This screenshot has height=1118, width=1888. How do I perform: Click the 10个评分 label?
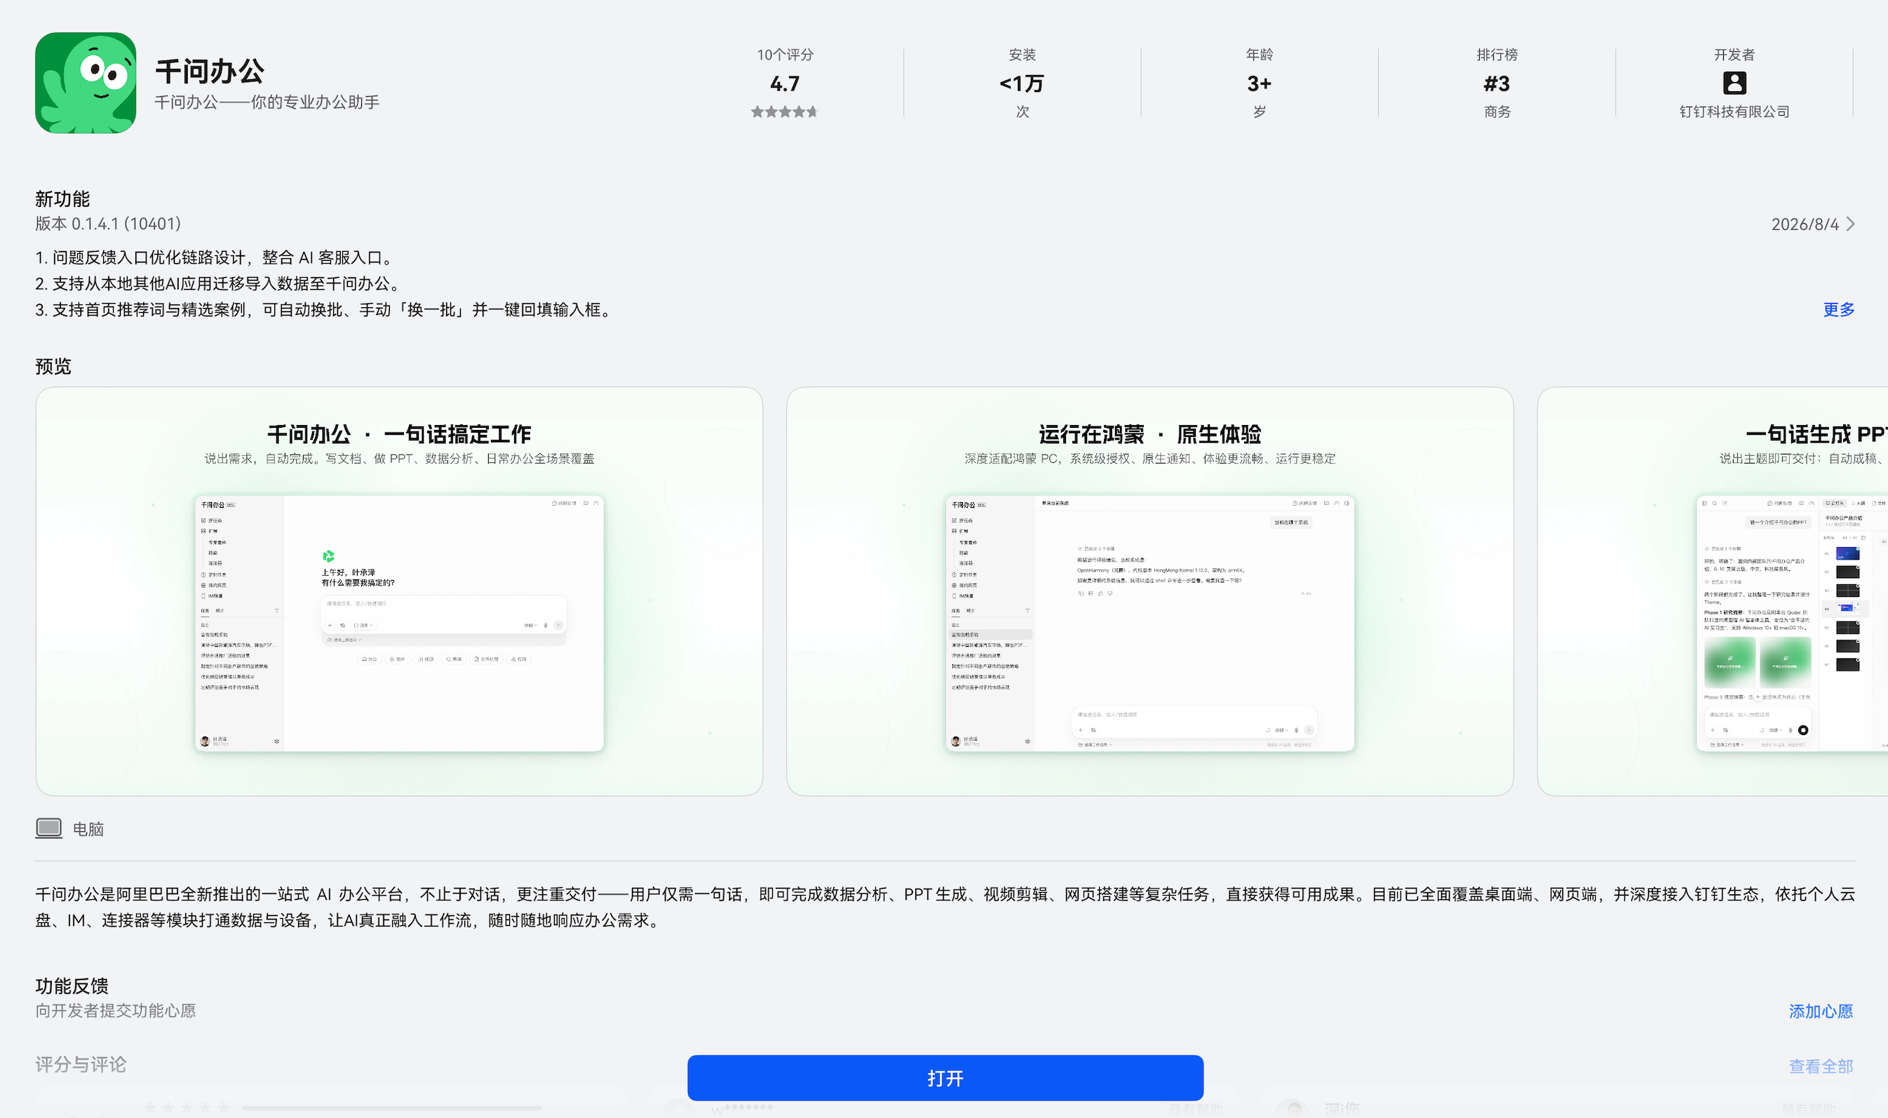click(784, 55)
